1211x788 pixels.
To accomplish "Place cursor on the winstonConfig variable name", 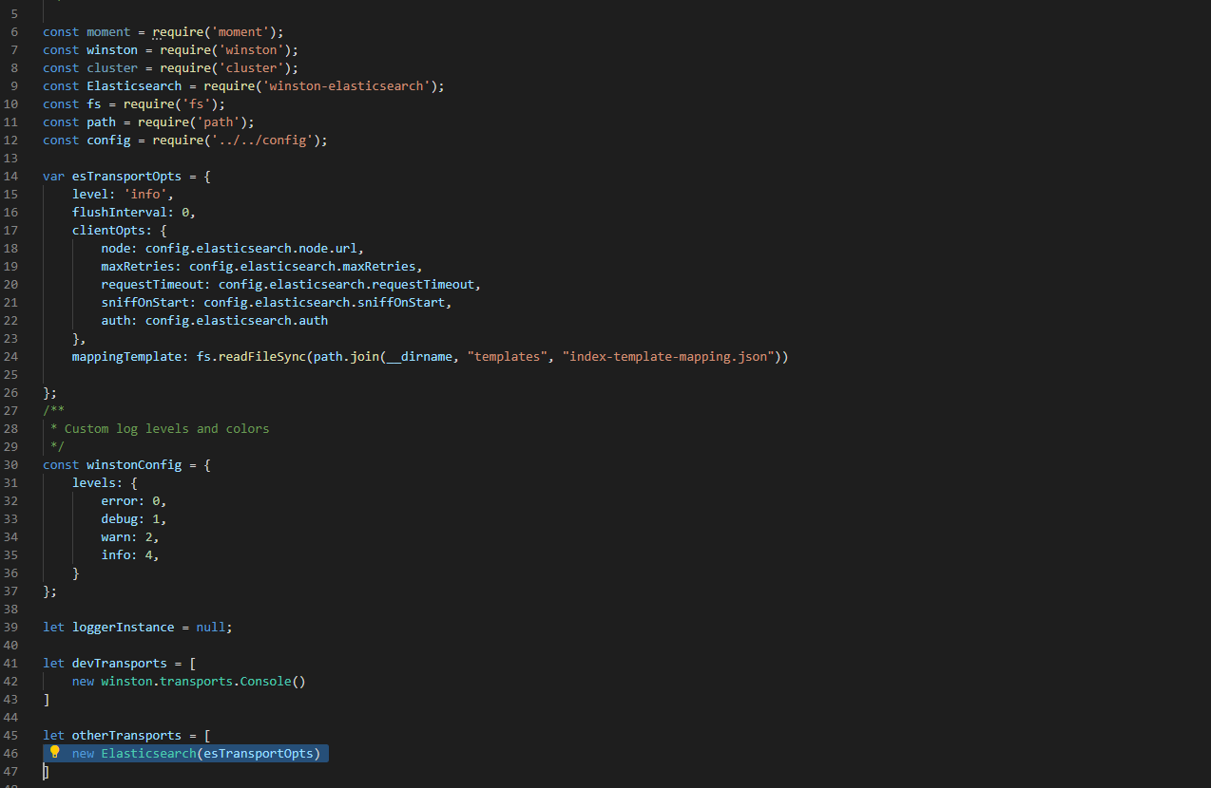I will click(x=133, y=464).
